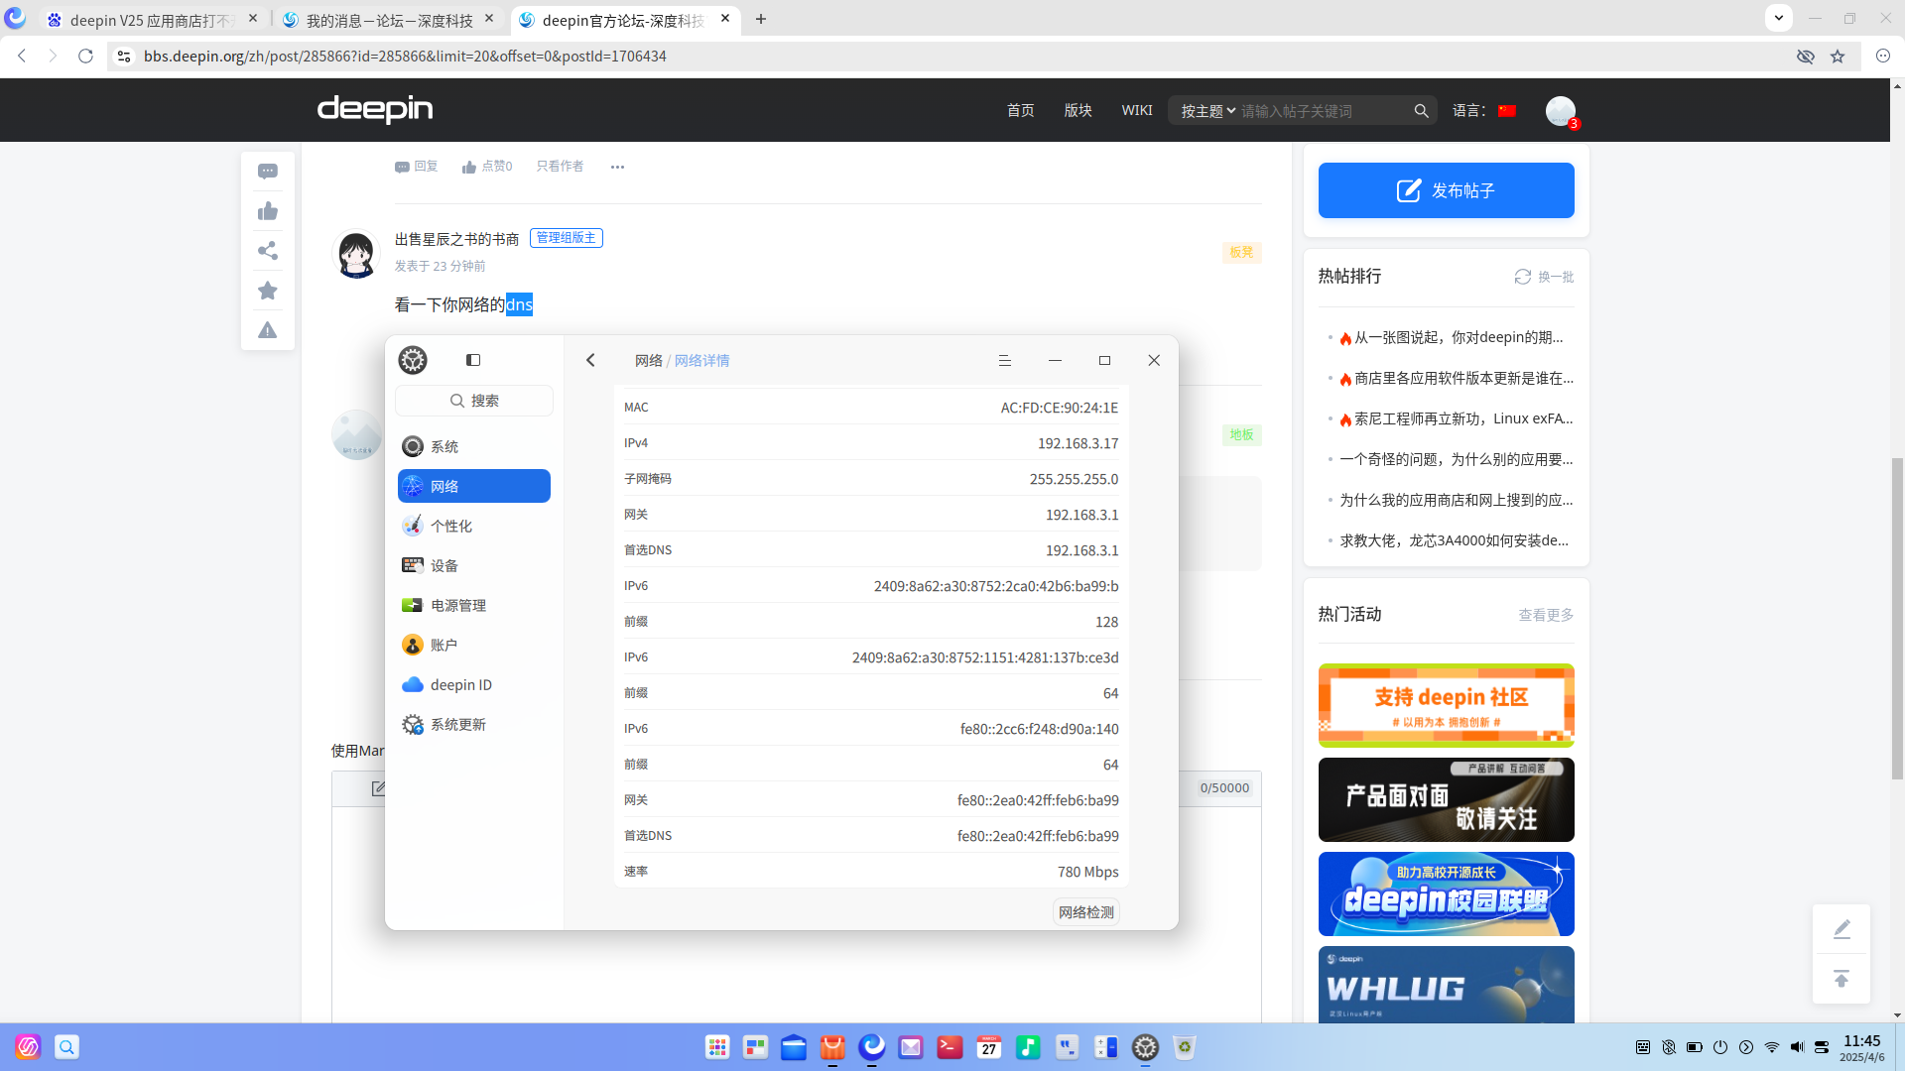The width and height of the screenshot is (1905, 1071).
Task: Open the language flag selector
Action: (x=1507, y=111)
